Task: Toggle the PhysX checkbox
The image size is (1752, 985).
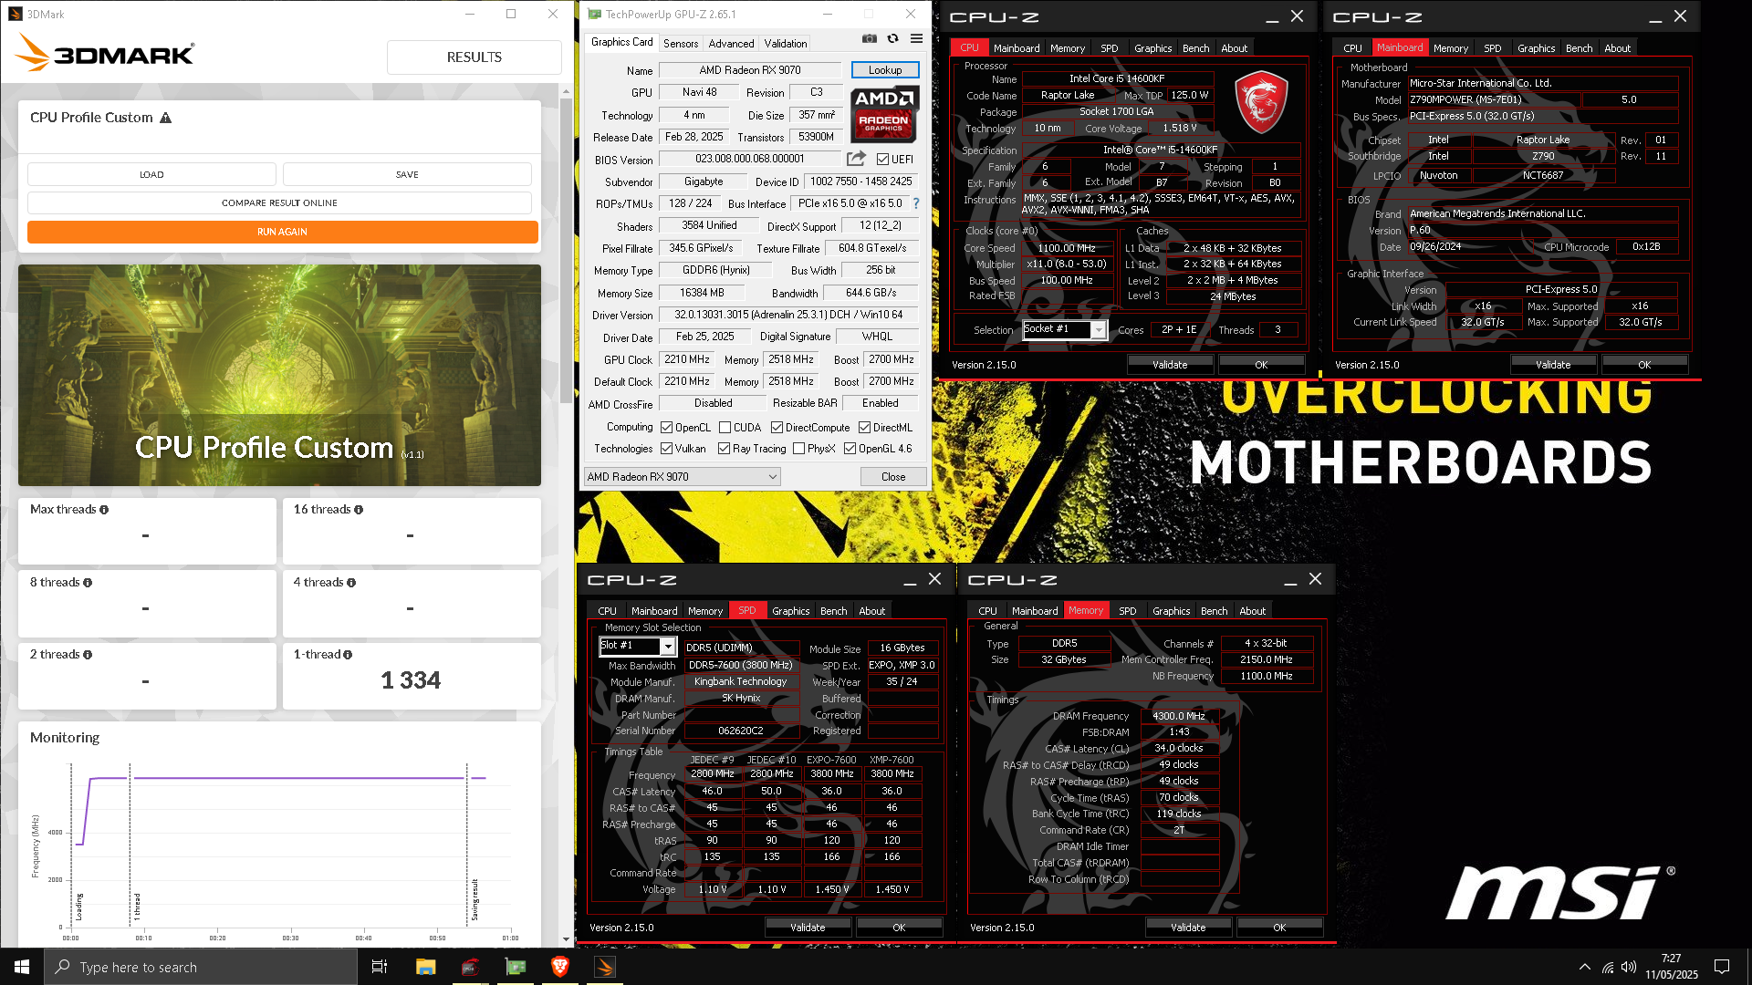Action: pyautogui.click(x=799, y=449)
